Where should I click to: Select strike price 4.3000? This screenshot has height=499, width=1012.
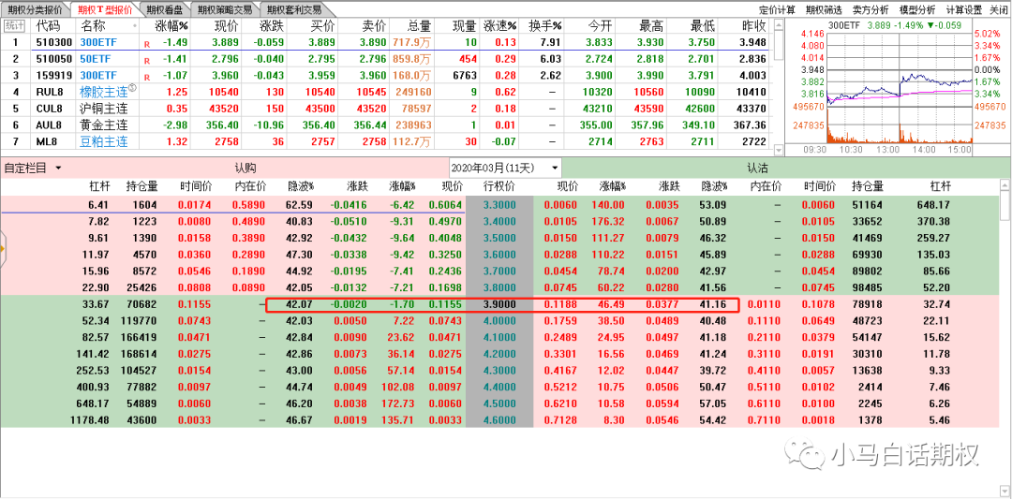point(499,370)
